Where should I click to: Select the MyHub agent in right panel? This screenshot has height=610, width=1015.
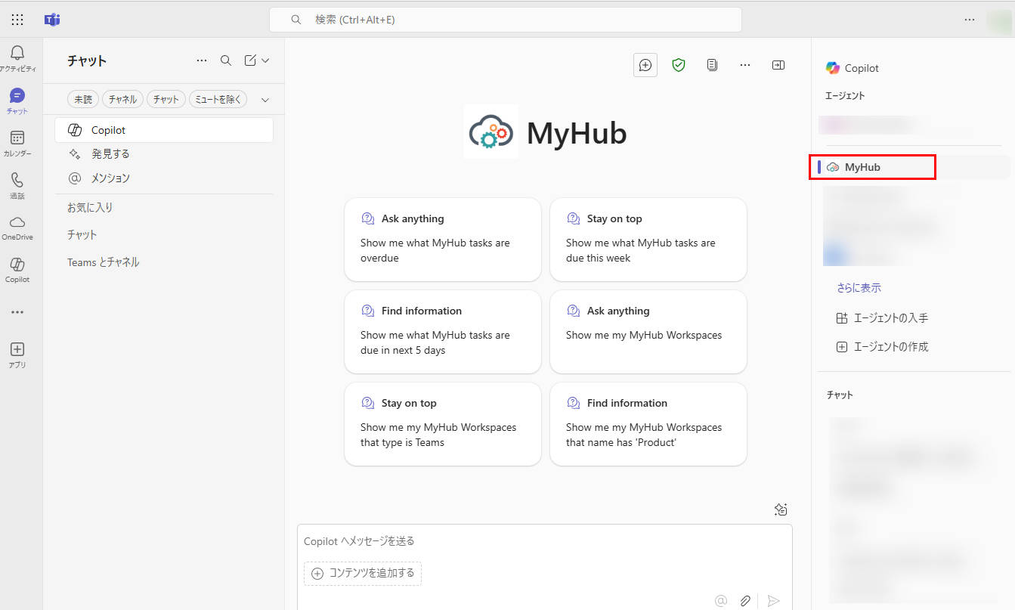tap(873, 167)
